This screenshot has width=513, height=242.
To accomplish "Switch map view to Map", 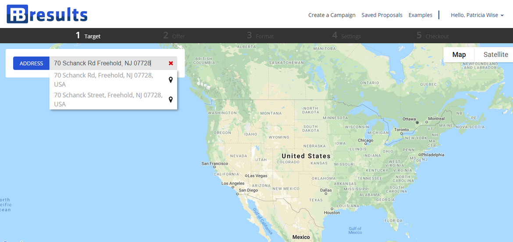I will [459, 55].
